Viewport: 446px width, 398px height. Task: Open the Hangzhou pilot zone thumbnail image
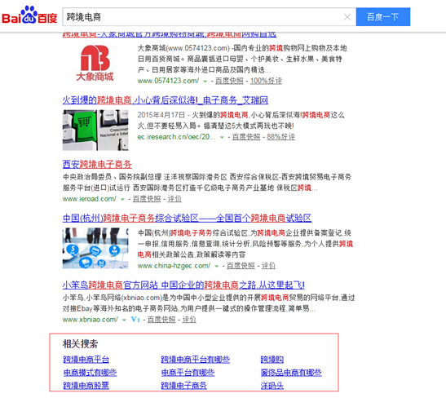click(95, 248)
